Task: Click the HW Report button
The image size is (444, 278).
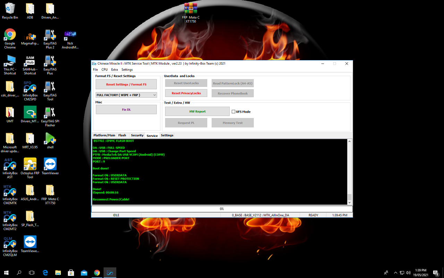Action: tap(197, 112)
